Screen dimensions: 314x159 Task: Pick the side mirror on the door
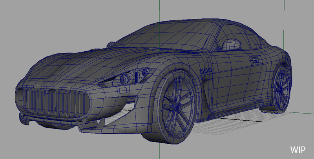231,45
